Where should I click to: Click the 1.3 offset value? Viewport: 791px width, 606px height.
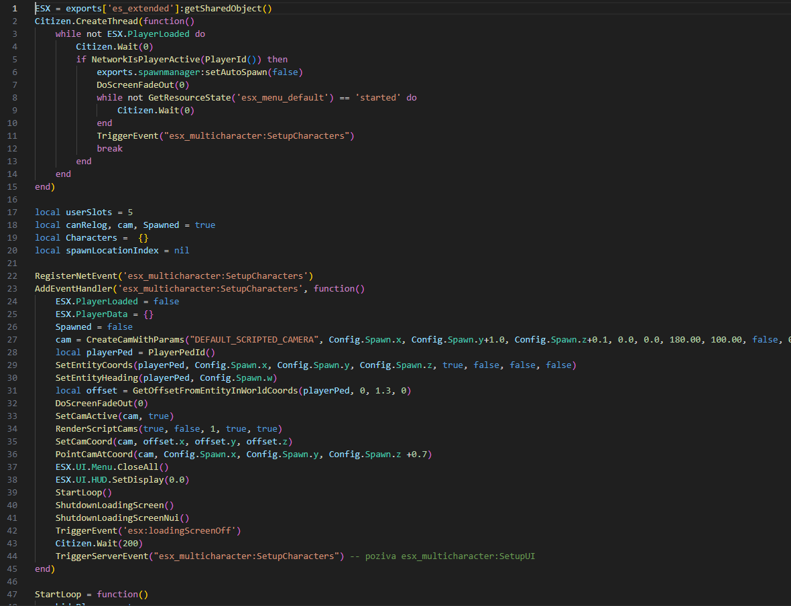point(383,391)
